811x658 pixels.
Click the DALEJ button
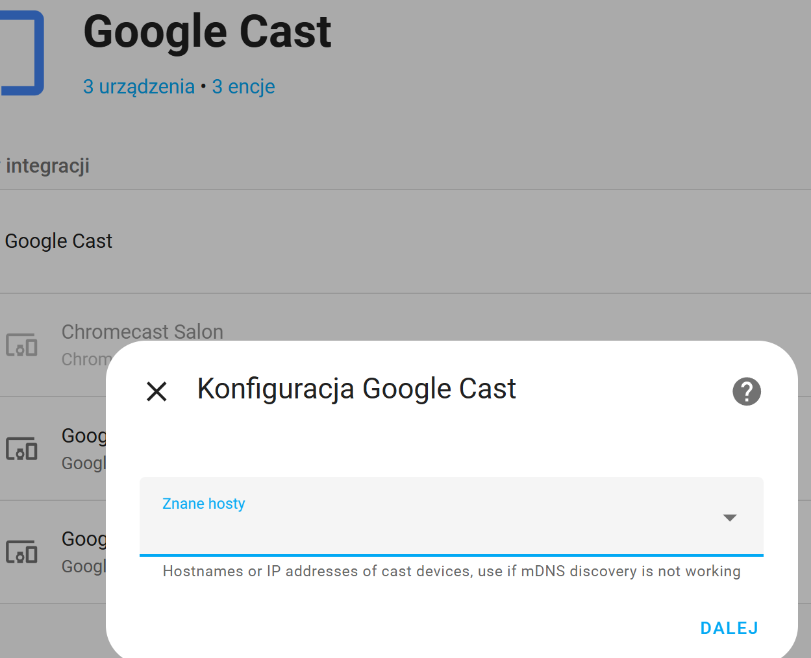(729, 628)
